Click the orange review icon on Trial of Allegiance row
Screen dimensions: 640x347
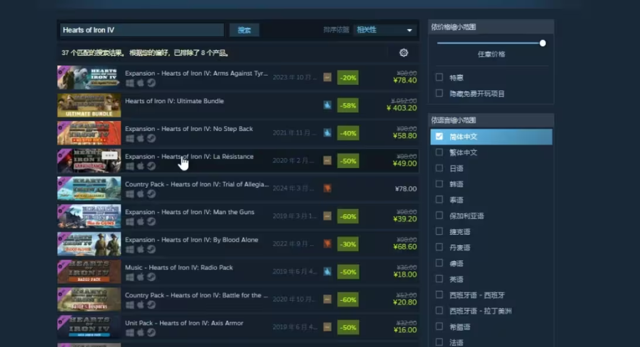click(x=327, y=188)
